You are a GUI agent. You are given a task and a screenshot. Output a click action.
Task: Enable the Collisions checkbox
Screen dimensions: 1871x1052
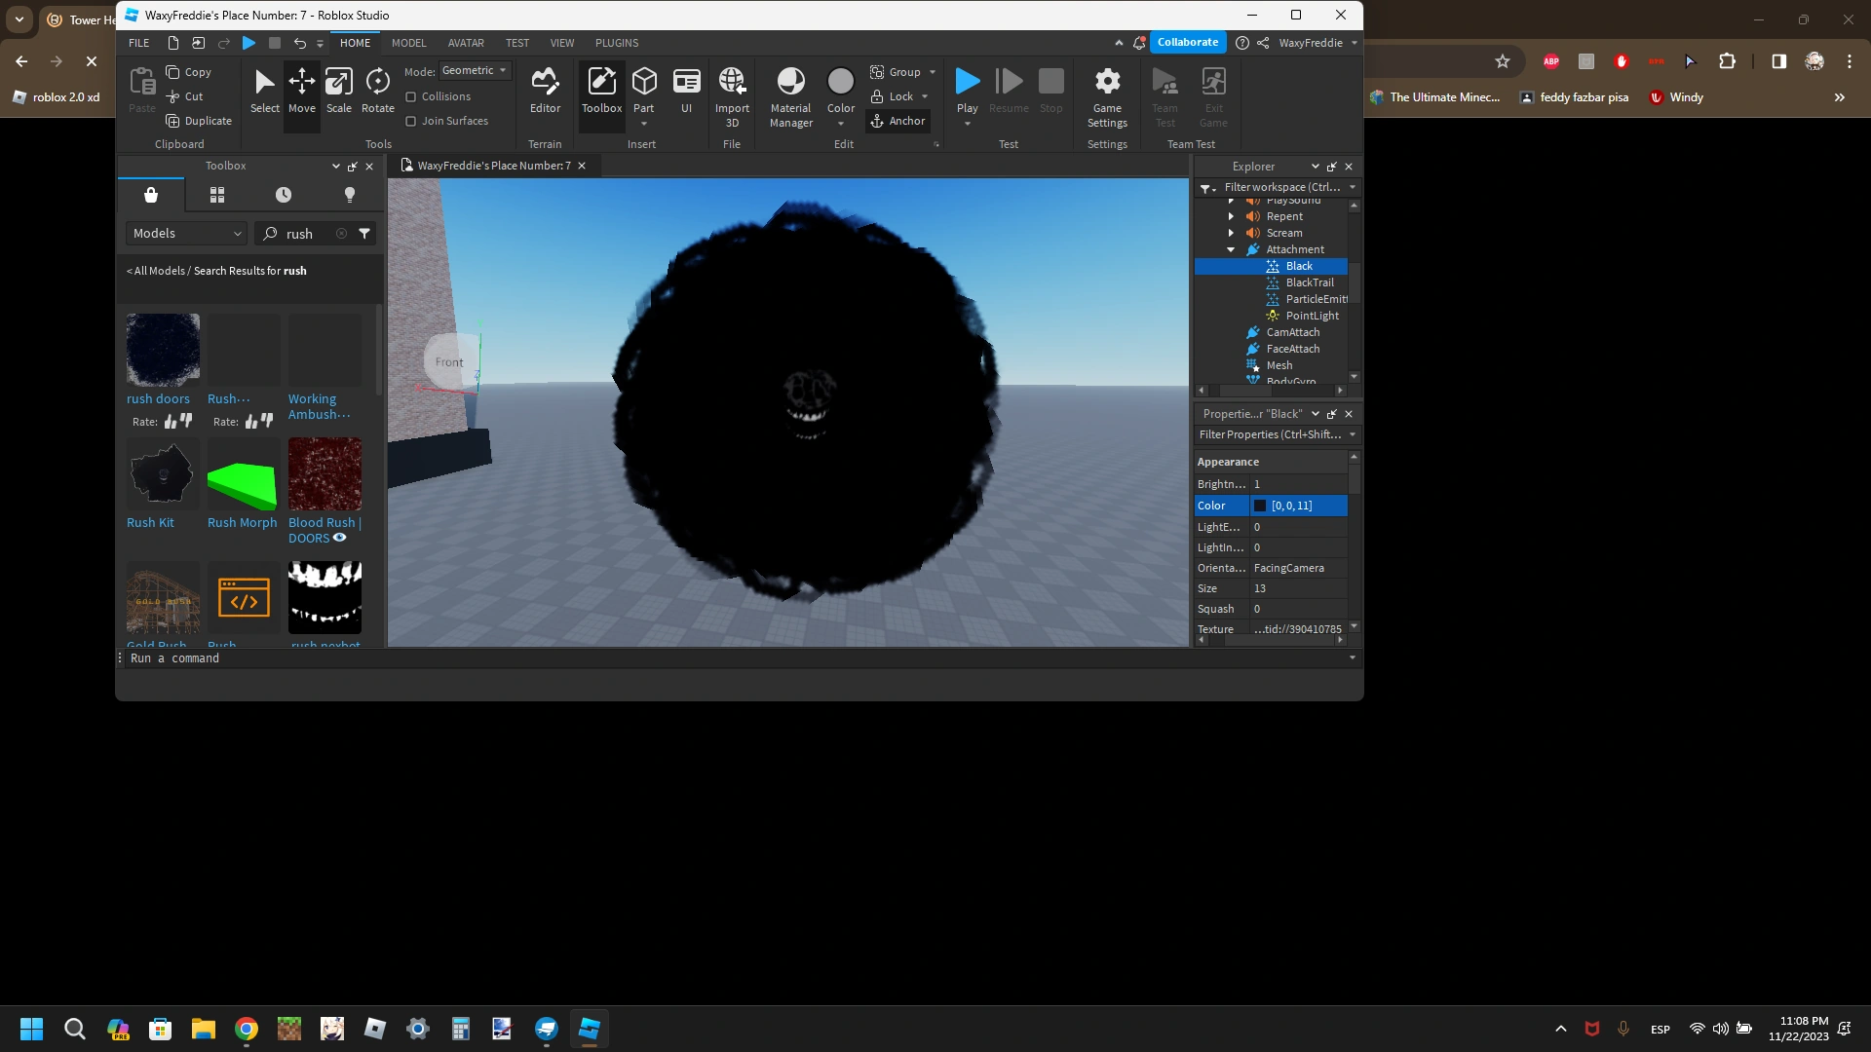point(411,95)
